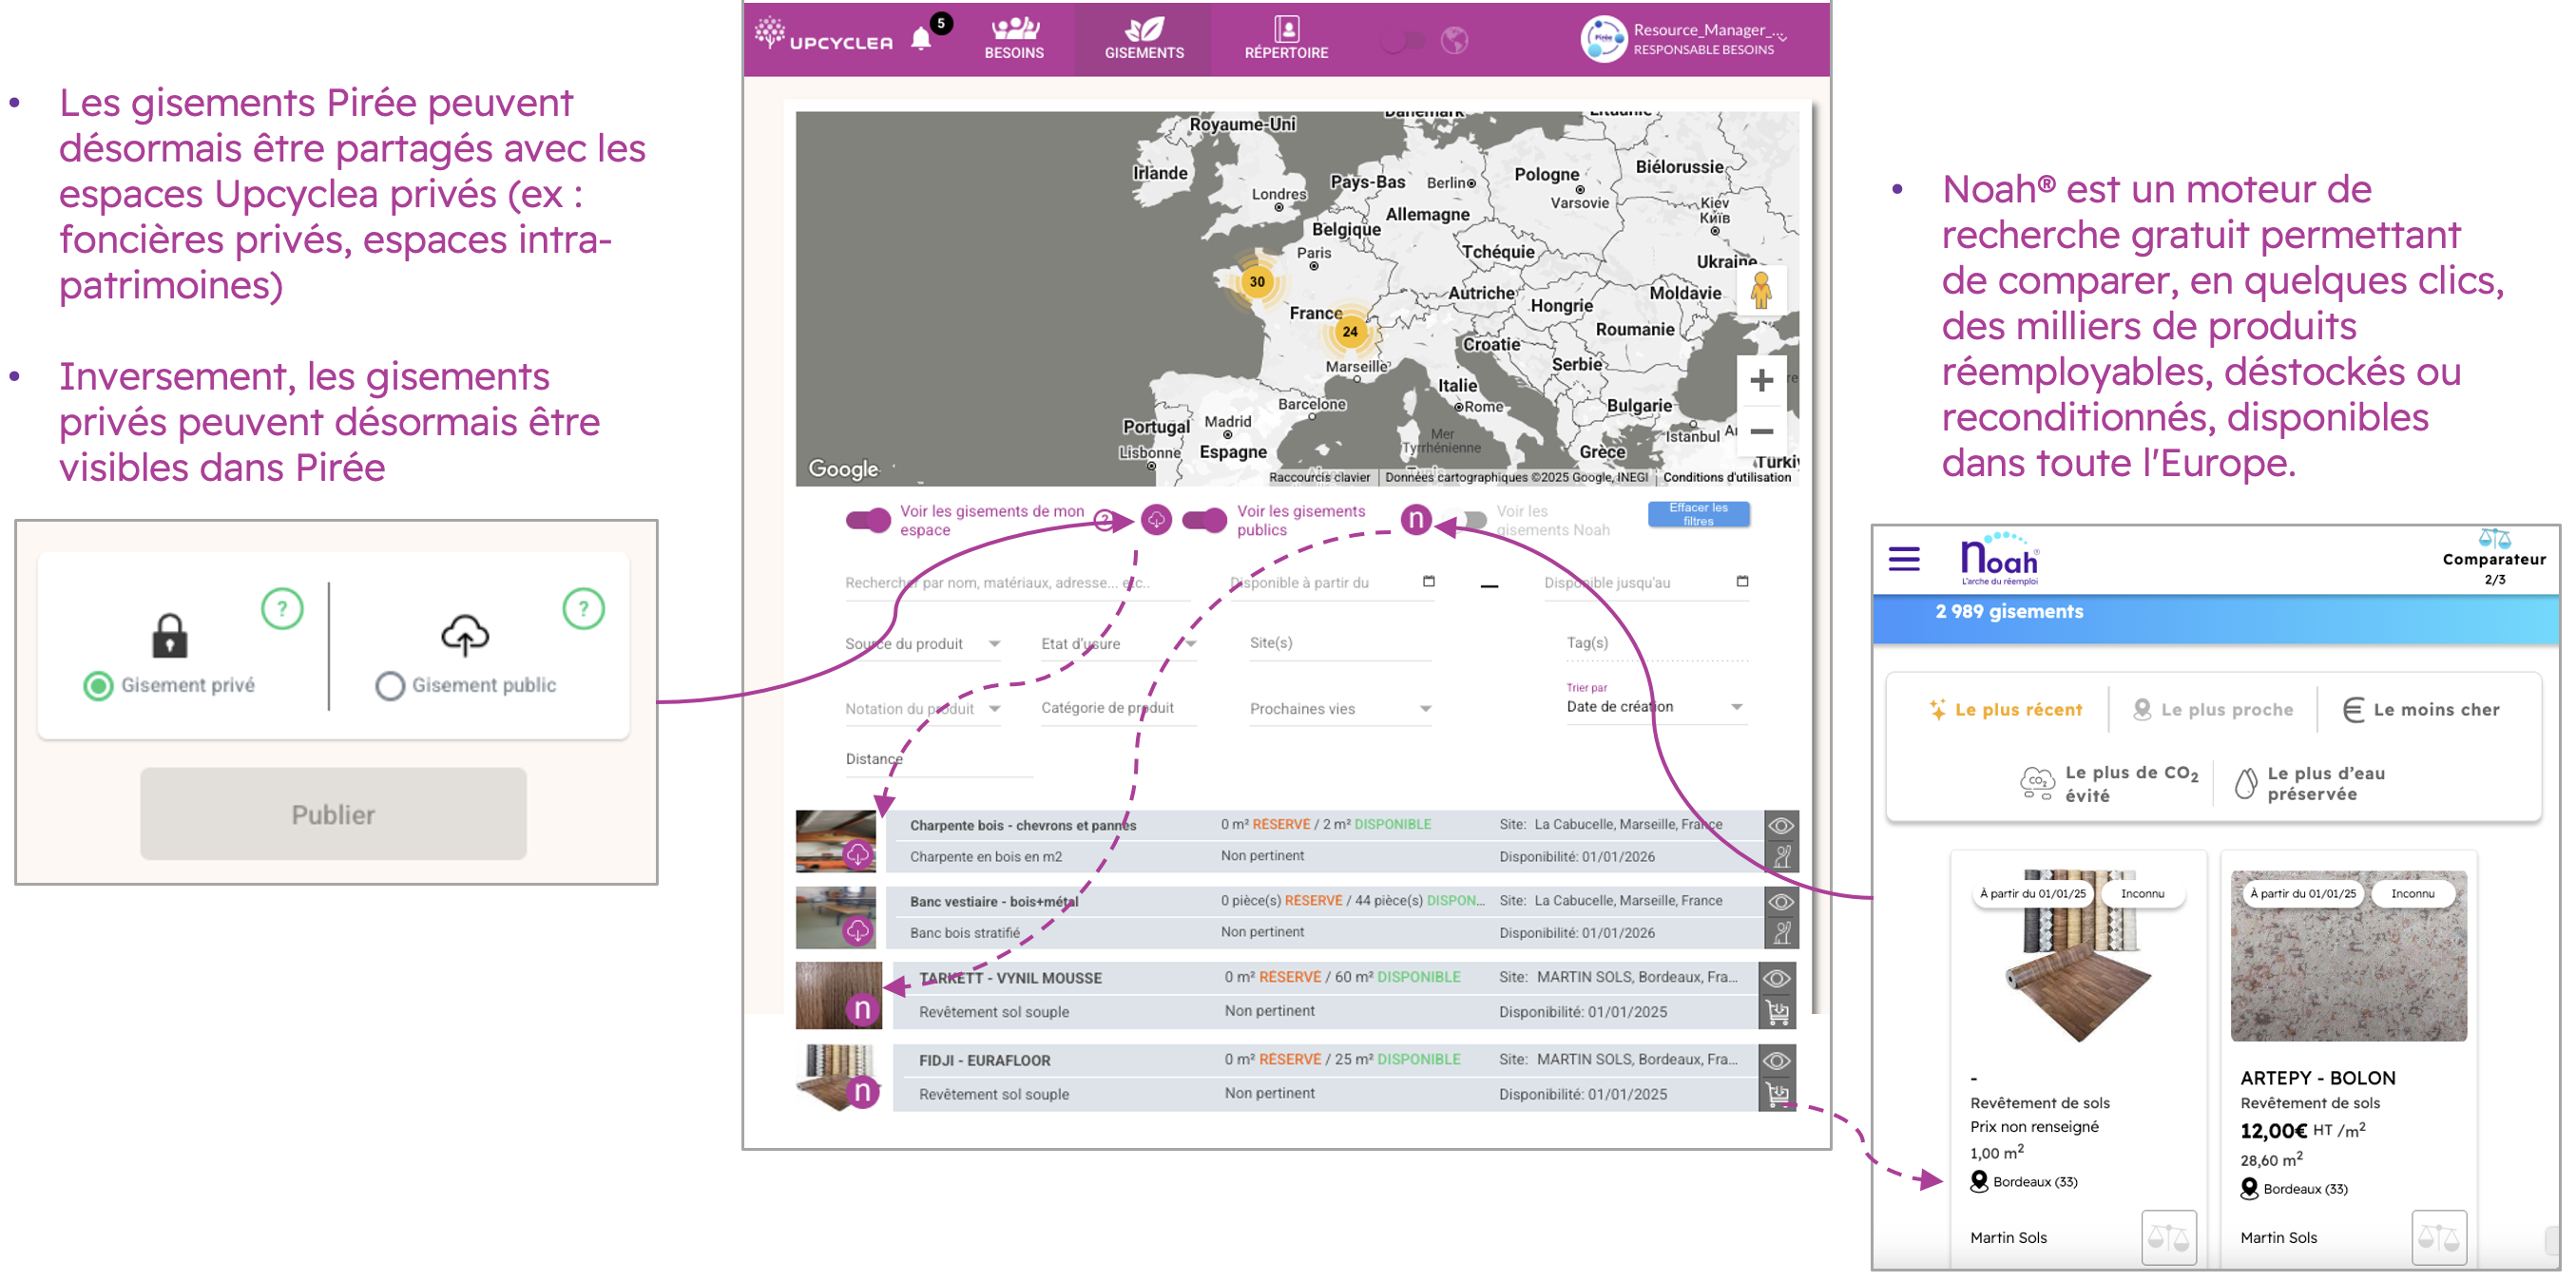The image size is (2576, 1281).
Task: Click in the search by name field
Action: [1016, 583]
